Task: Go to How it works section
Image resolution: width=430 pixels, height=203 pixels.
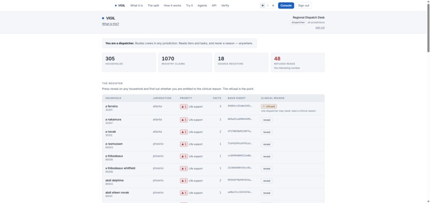Action: (172, 5)
